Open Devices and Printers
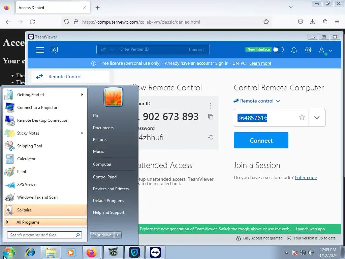Viewport: 345px width, 259px height. (111, 189)
